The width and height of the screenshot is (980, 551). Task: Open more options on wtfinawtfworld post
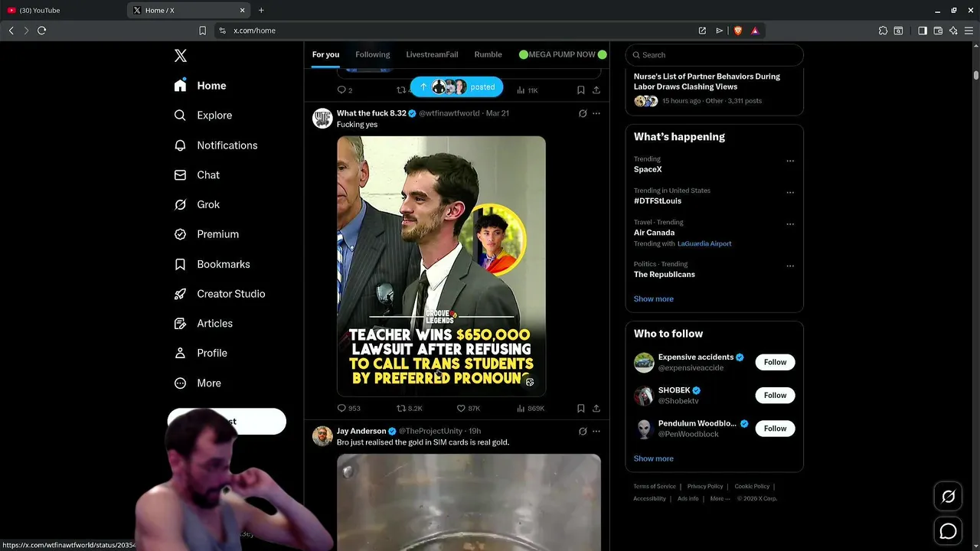click(x=596, y=113)
